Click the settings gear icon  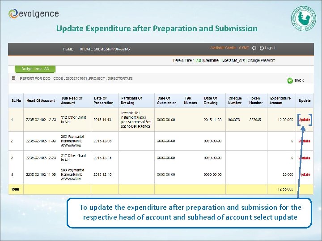pos(254,48)
